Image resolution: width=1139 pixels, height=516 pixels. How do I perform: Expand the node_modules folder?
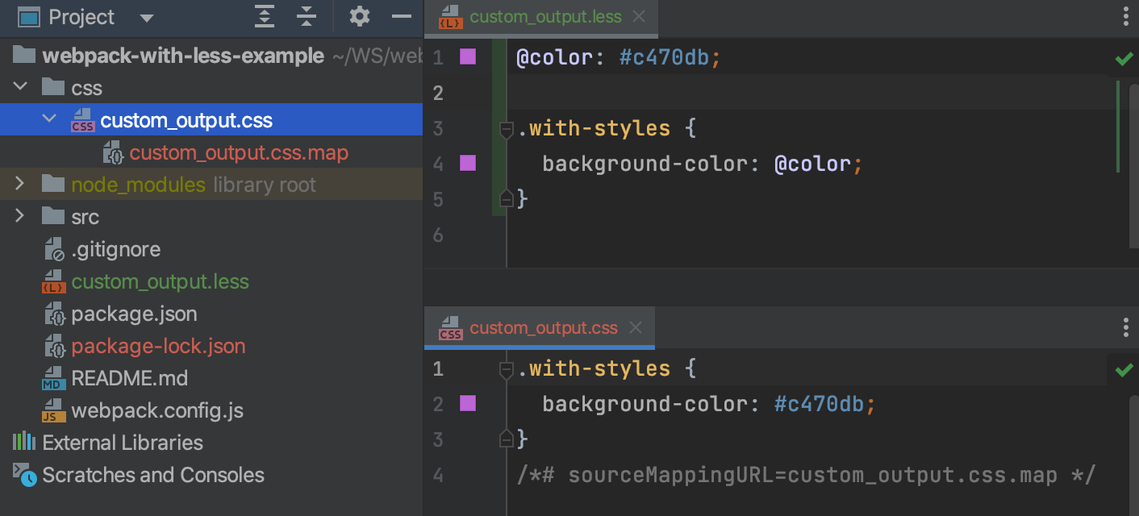click(18, 183)
